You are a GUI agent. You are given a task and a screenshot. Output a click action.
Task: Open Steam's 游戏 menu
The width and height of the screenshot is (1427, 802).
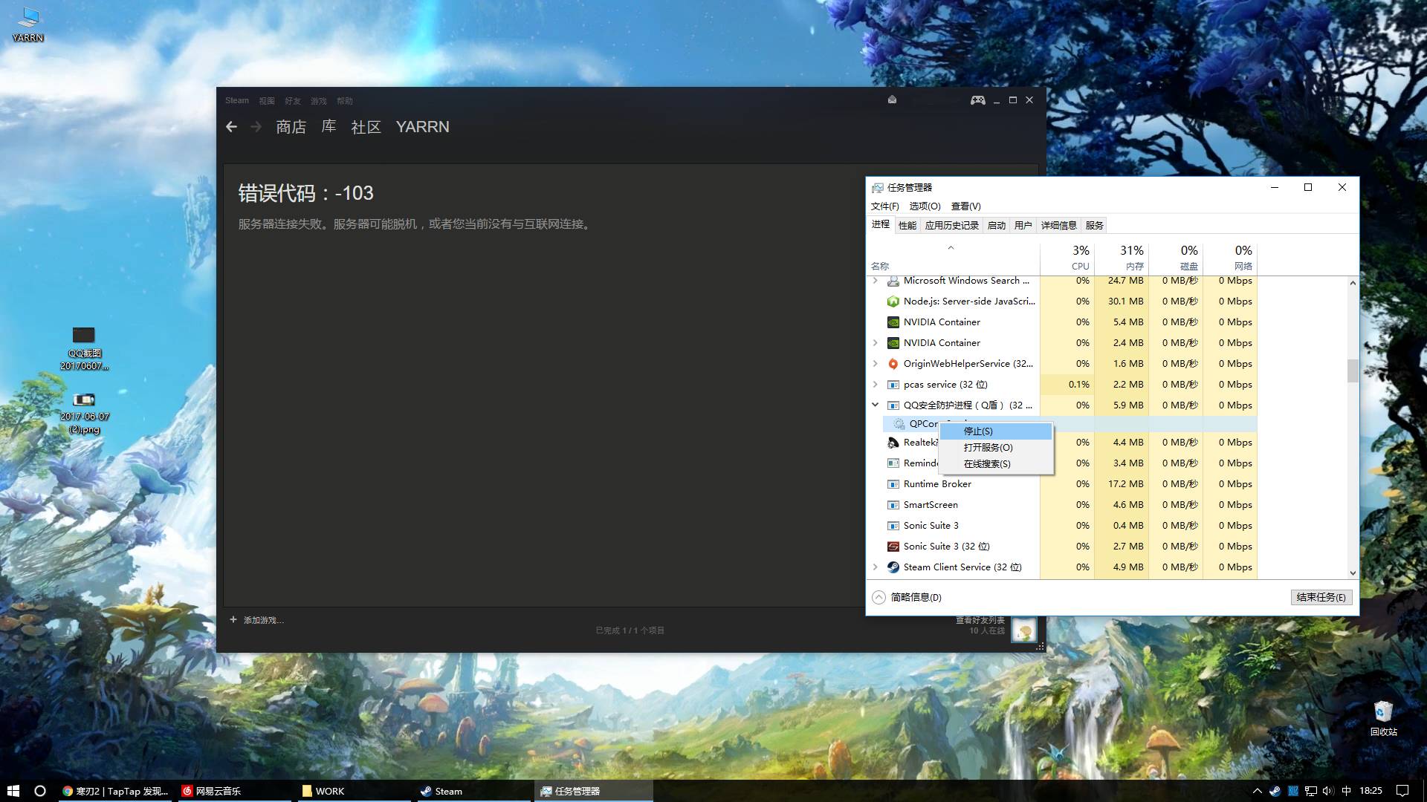point(319,101)
